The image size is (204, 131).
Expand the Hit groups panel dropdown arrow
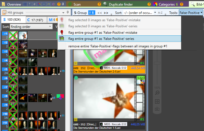(63, 13)
